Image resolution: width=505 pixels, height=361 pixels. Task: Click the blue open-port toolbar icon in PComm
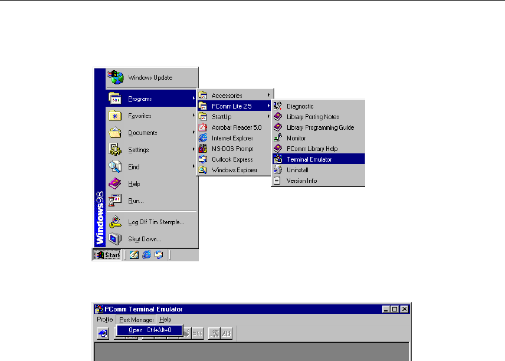103,333
